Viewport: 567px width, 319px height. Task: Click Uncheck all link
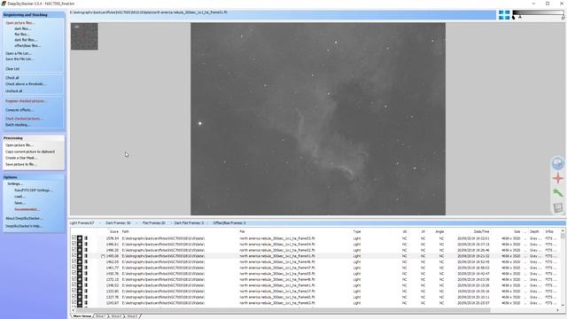click(14, 91)
